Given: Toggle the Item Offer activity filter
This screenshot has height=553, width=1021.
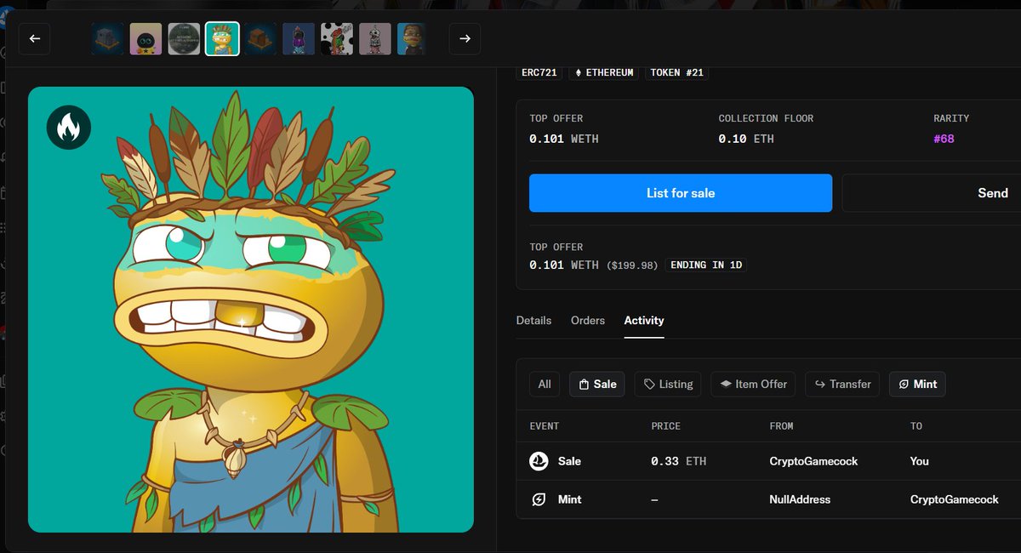Looking at the screenshot, I should pyautogui.click(x=753, y=385).
